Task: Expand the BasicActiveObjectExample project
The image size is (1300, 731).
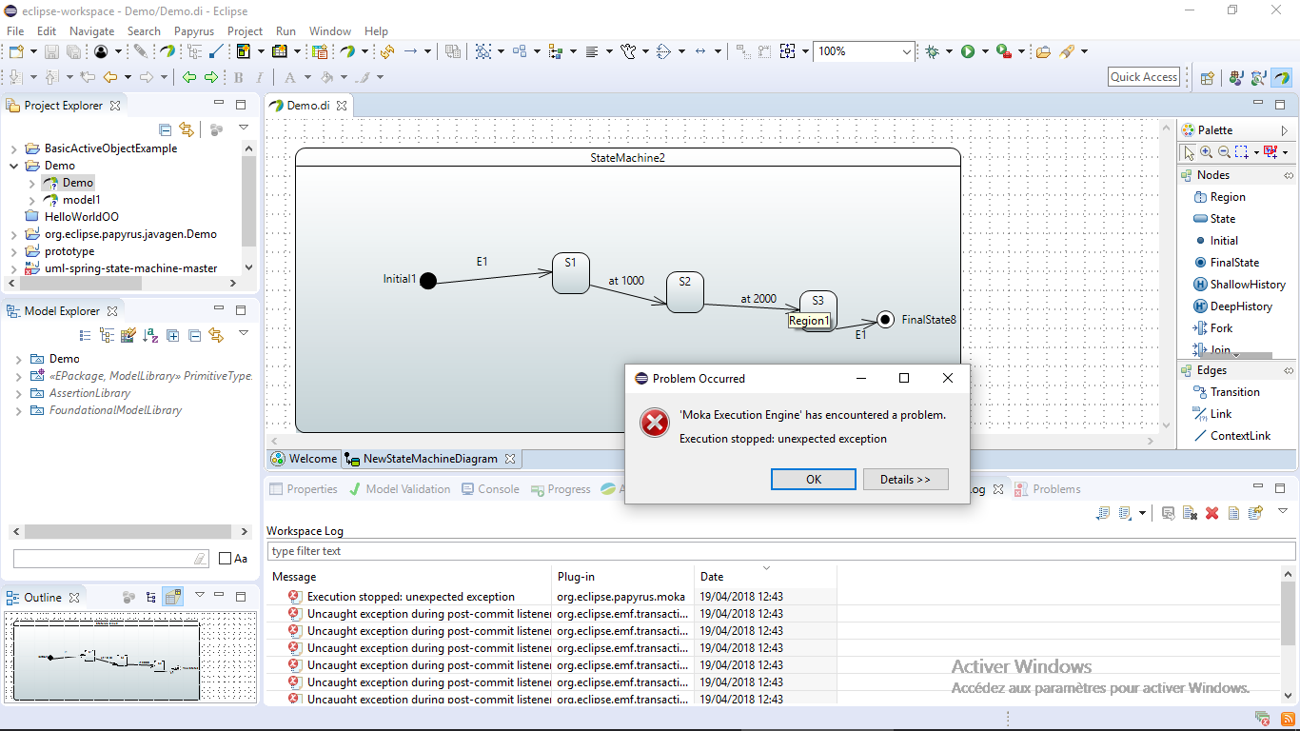Action: pyautogui.click(x=14, y=148)
